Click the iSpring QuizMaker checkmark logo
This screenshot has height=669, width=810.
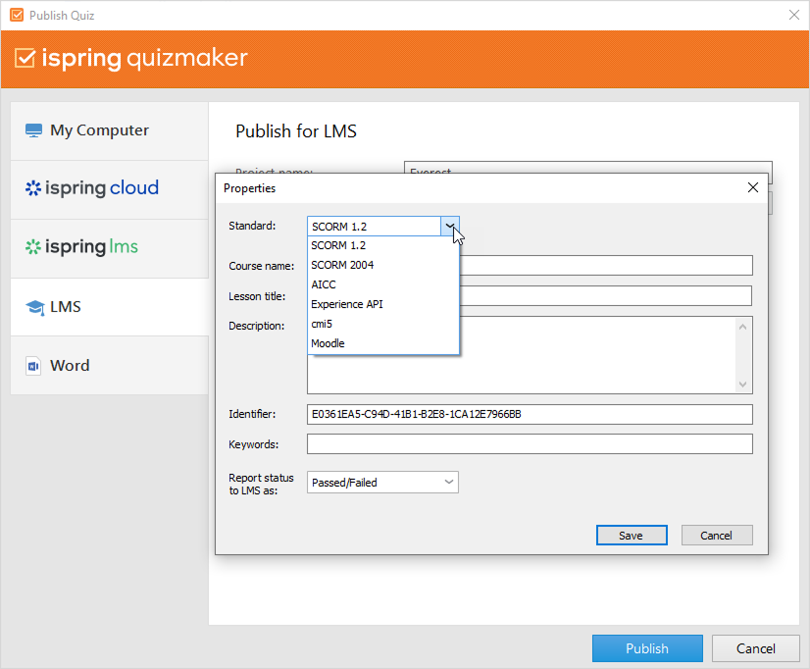(x=25, y=58)
